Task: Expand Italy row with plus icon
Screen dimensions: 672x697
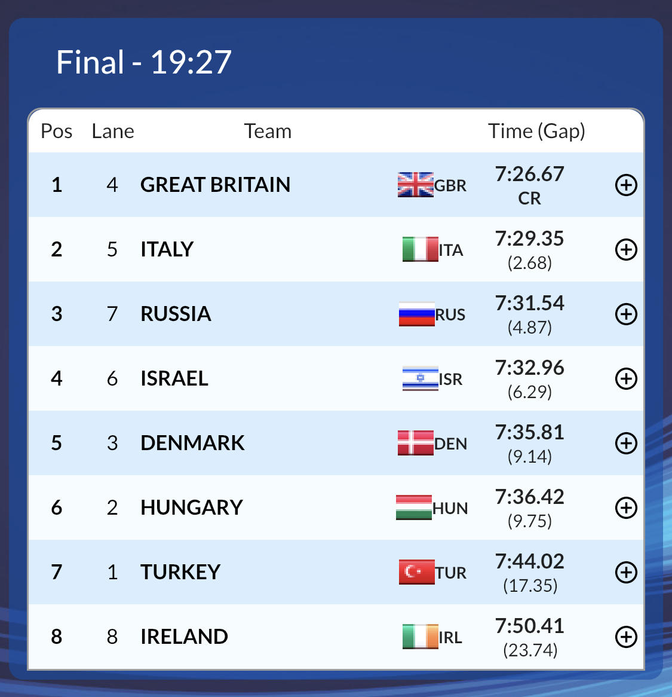Action: coord(626,249)
